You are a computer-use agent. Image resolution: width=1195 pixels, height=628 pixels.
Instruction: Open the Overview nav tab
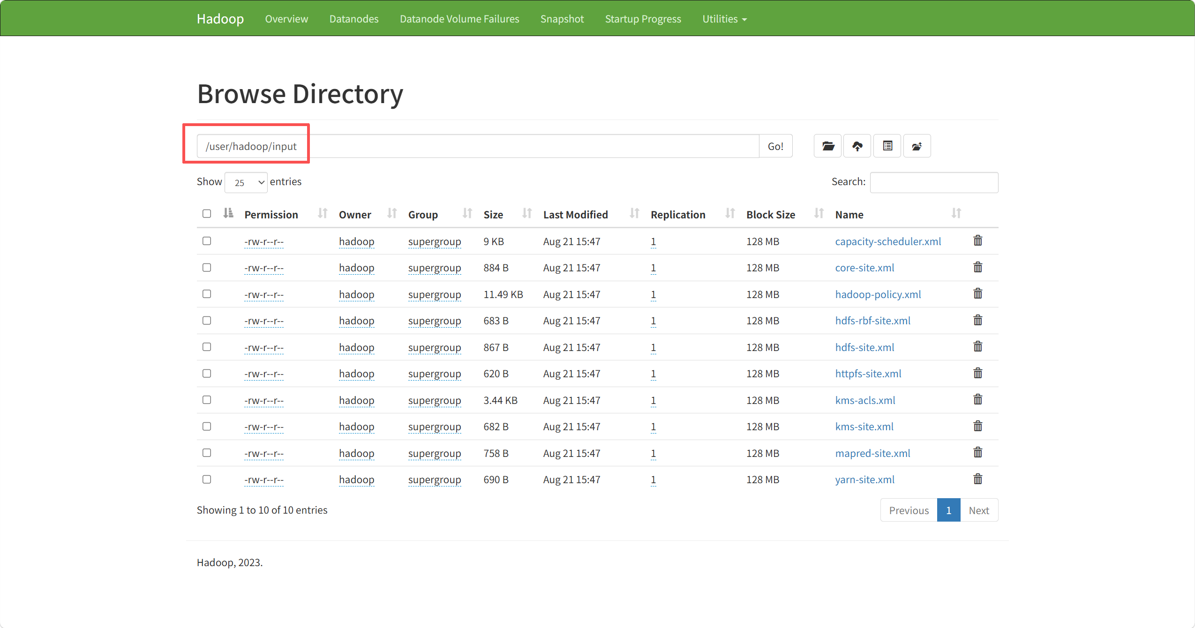click(286, 19)
